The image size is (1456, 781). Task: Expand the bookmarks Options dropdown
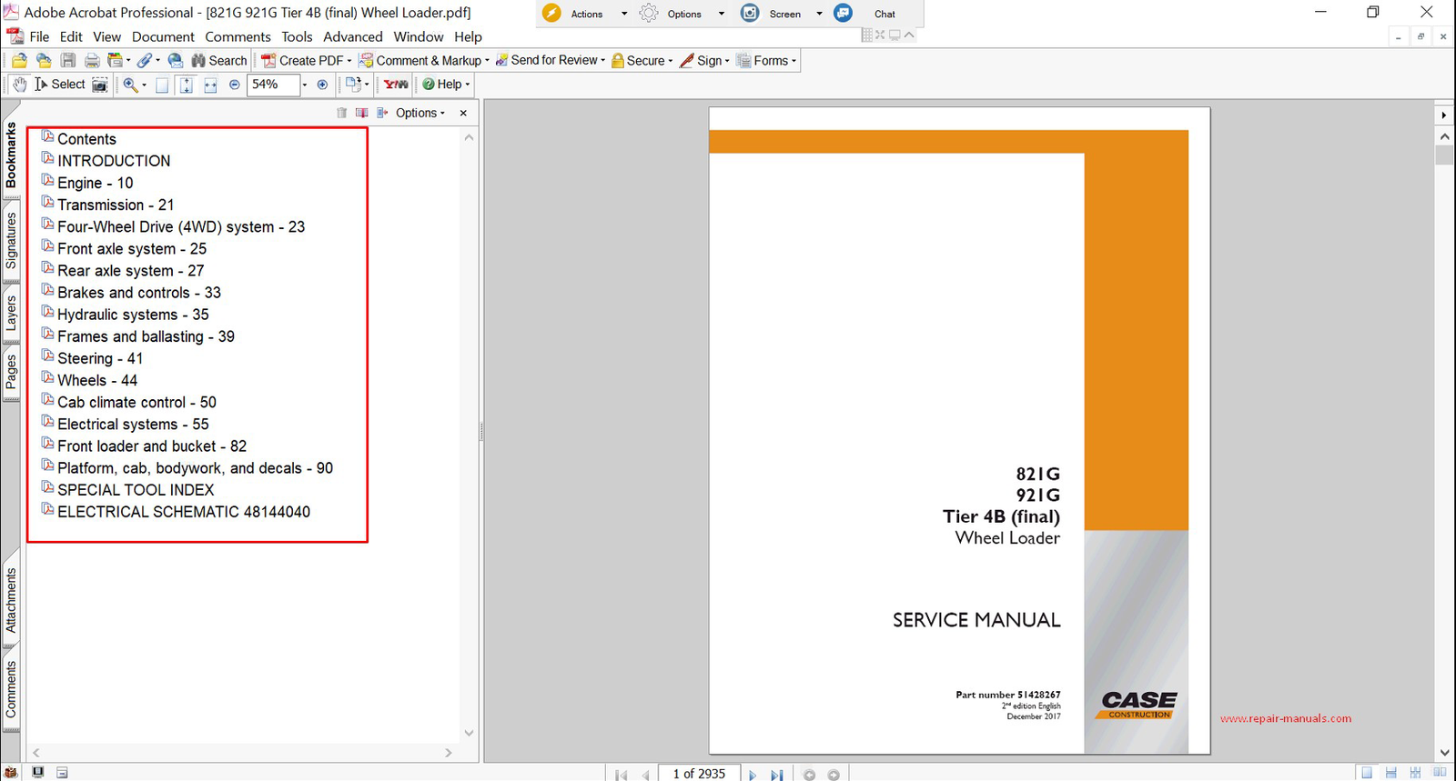(x=420, y=113)
